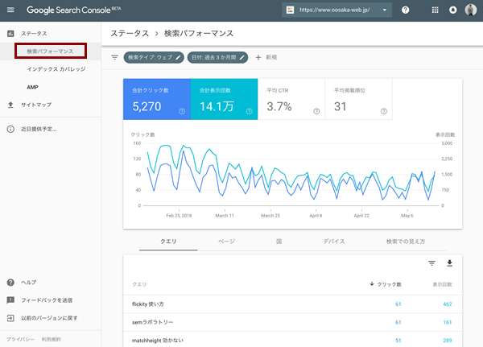The width and height of the screenshot is (483, 347).
Task: Open インデックス カバレッジ in the sidebar
Action: (x=56, y=69)
